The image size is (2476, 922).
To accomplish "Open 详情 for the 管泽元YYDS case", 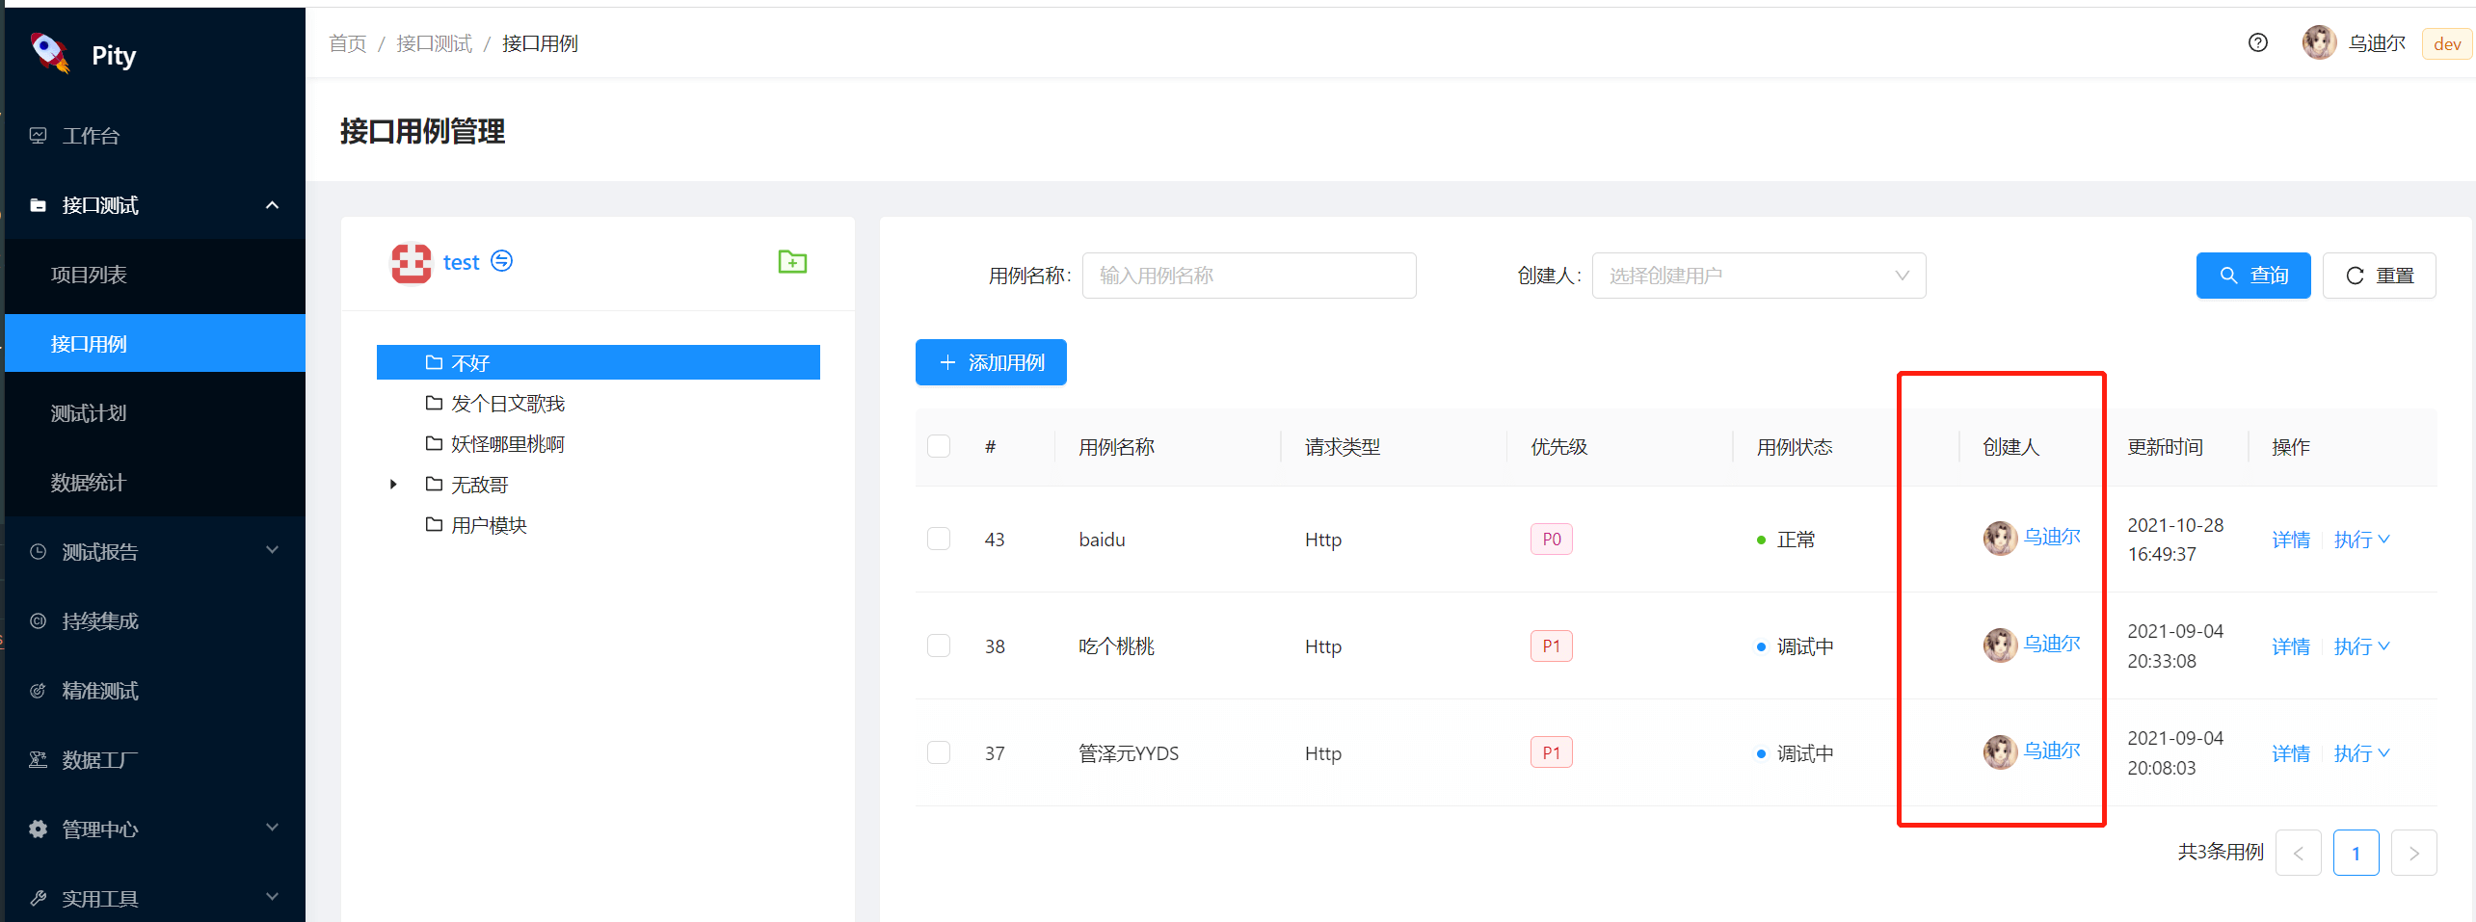I will [2291, 753].
